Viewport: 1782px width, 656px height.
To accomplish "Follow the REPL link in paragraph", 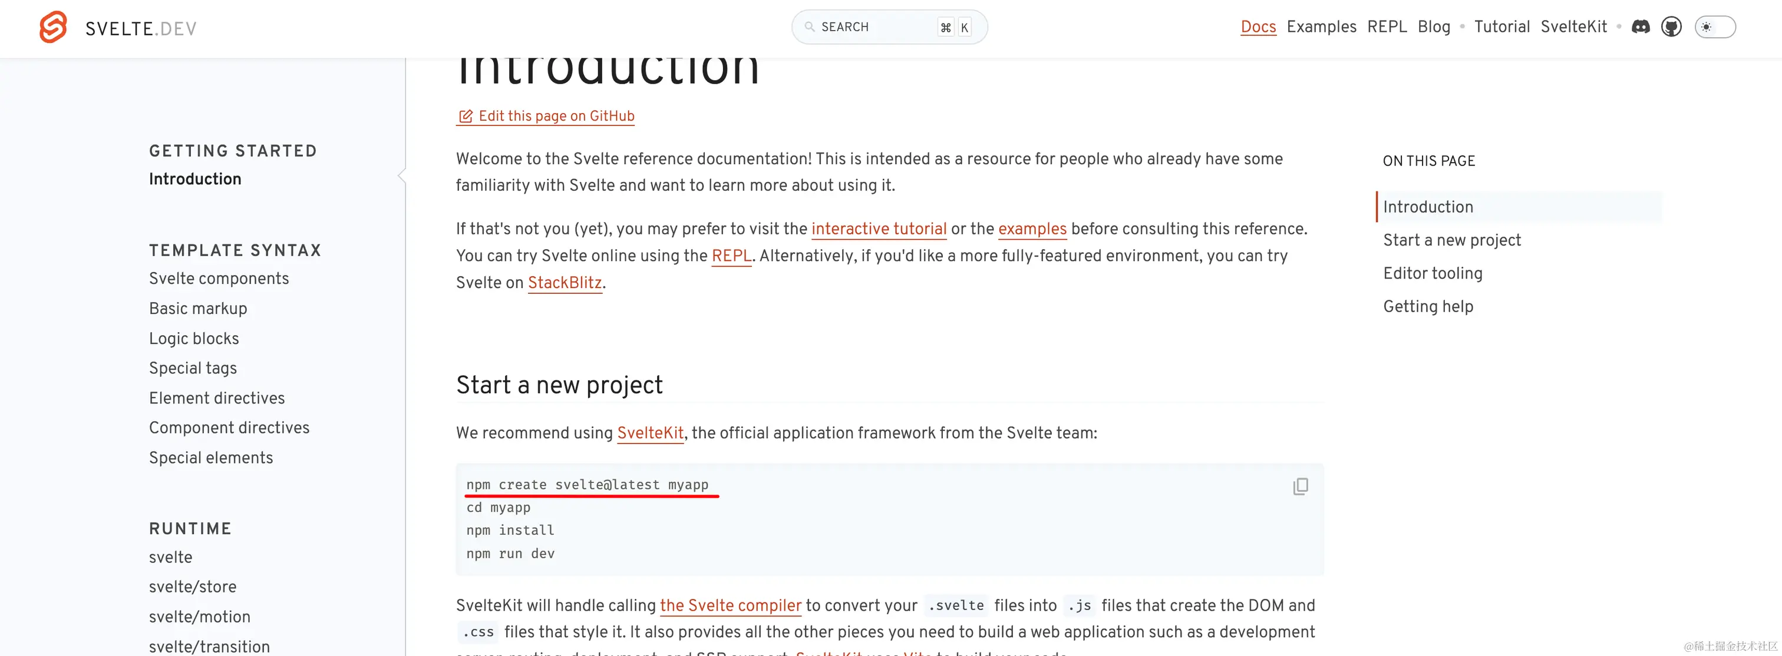I will (x=731, y=256).
